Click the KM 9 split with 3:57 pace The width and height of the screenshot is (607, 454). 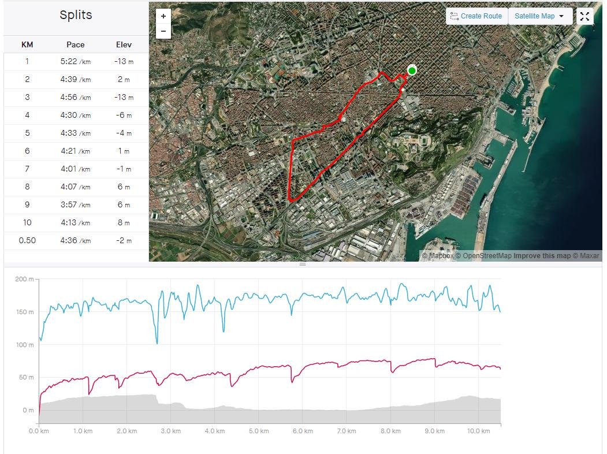pyautogui.click(x=76, y=204)
